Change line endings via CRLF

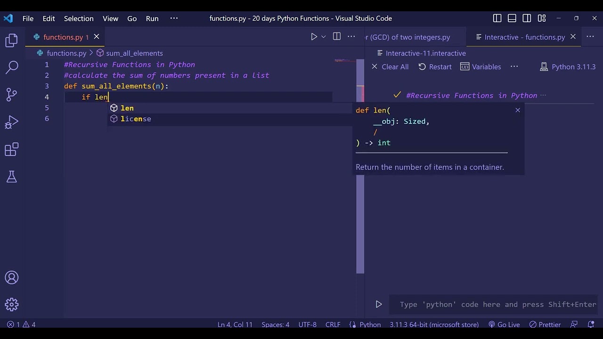(x=333, y=324)
